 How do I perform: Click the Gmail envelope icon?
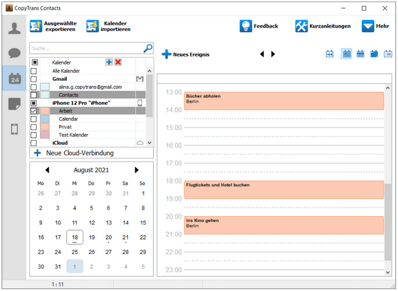140,79
